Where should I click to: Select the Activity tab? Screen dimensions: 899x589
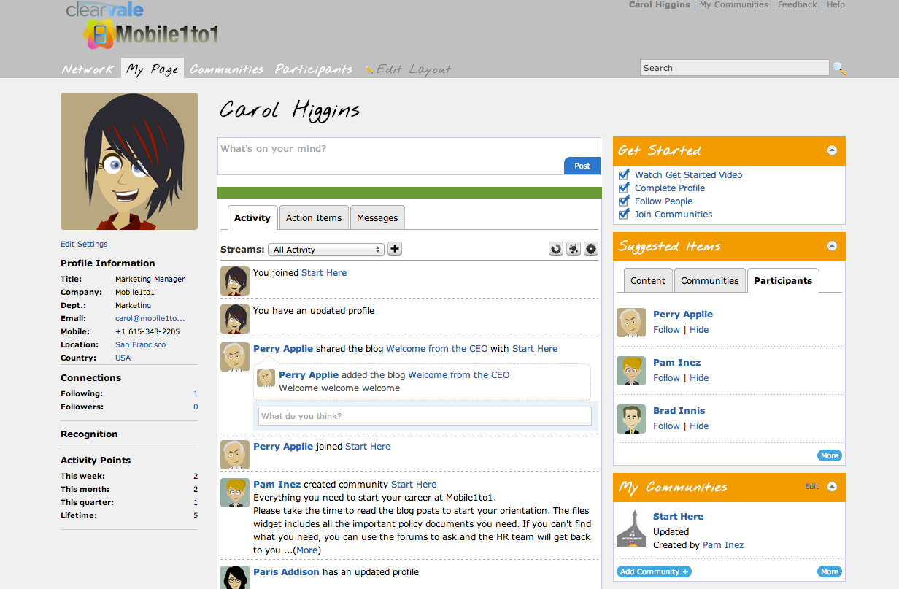[252, 217]
